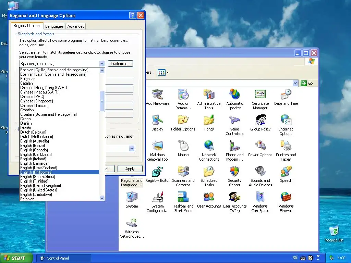Image resolution: width=351 pixels, height=263 pixels.
Task: Open Power Options icon
Action: [x=260, y=149]
